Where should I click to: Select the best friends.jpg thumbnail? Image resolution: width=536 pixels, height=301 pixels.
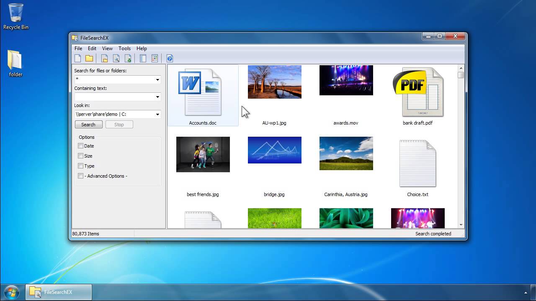[x=203, y=154]
